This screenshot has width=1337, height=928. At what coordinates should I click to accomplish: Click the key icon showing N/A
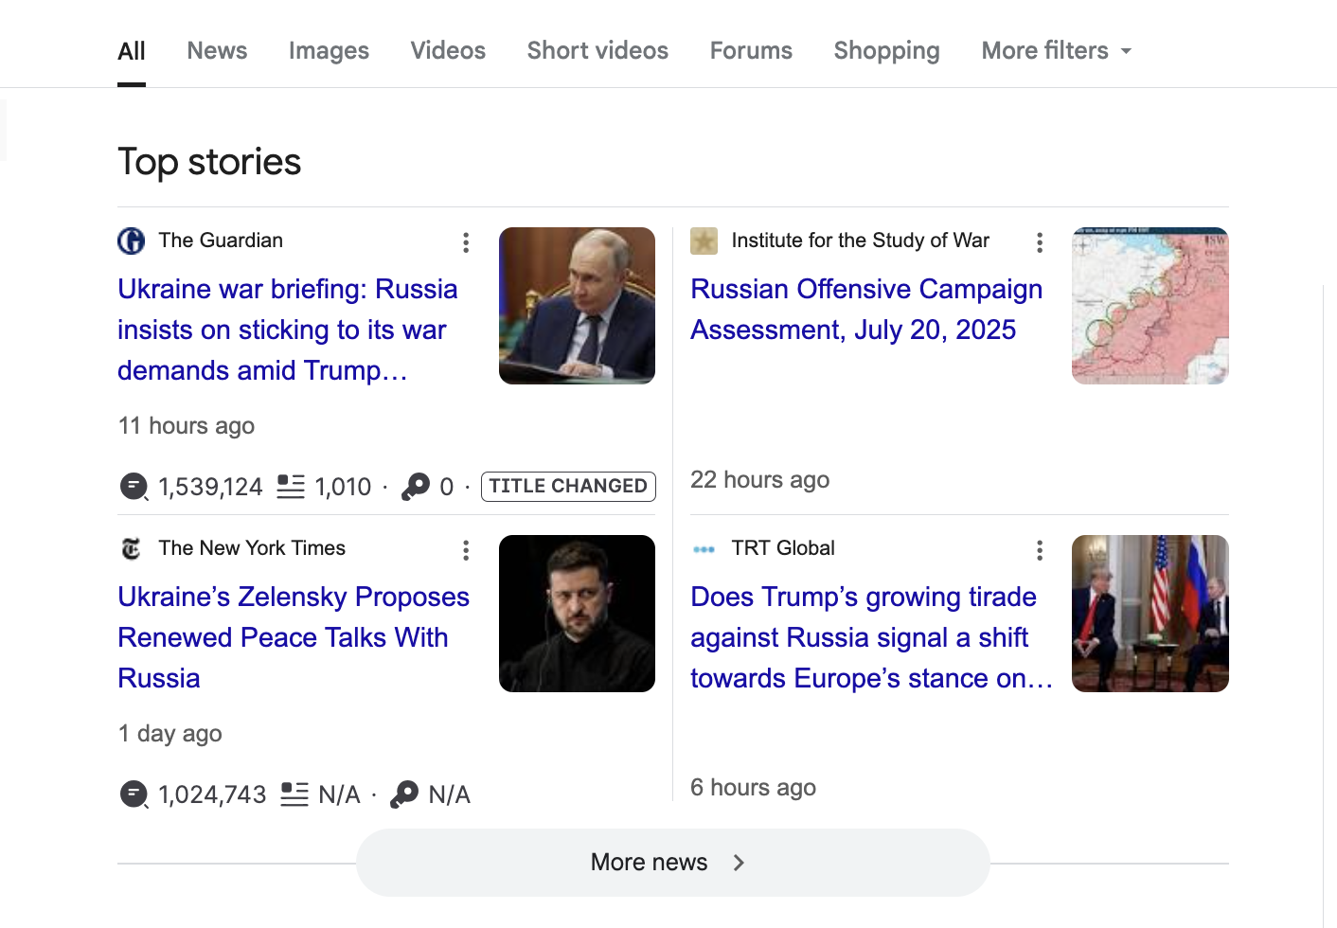tap(404, 794)
